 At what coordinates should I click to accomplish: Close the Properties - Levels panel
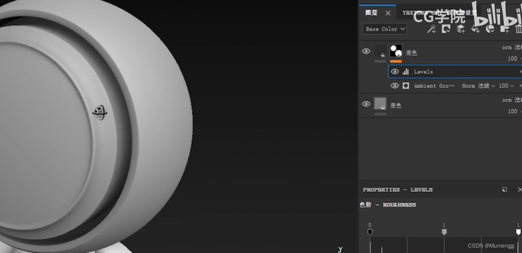[x=520, y=189]
